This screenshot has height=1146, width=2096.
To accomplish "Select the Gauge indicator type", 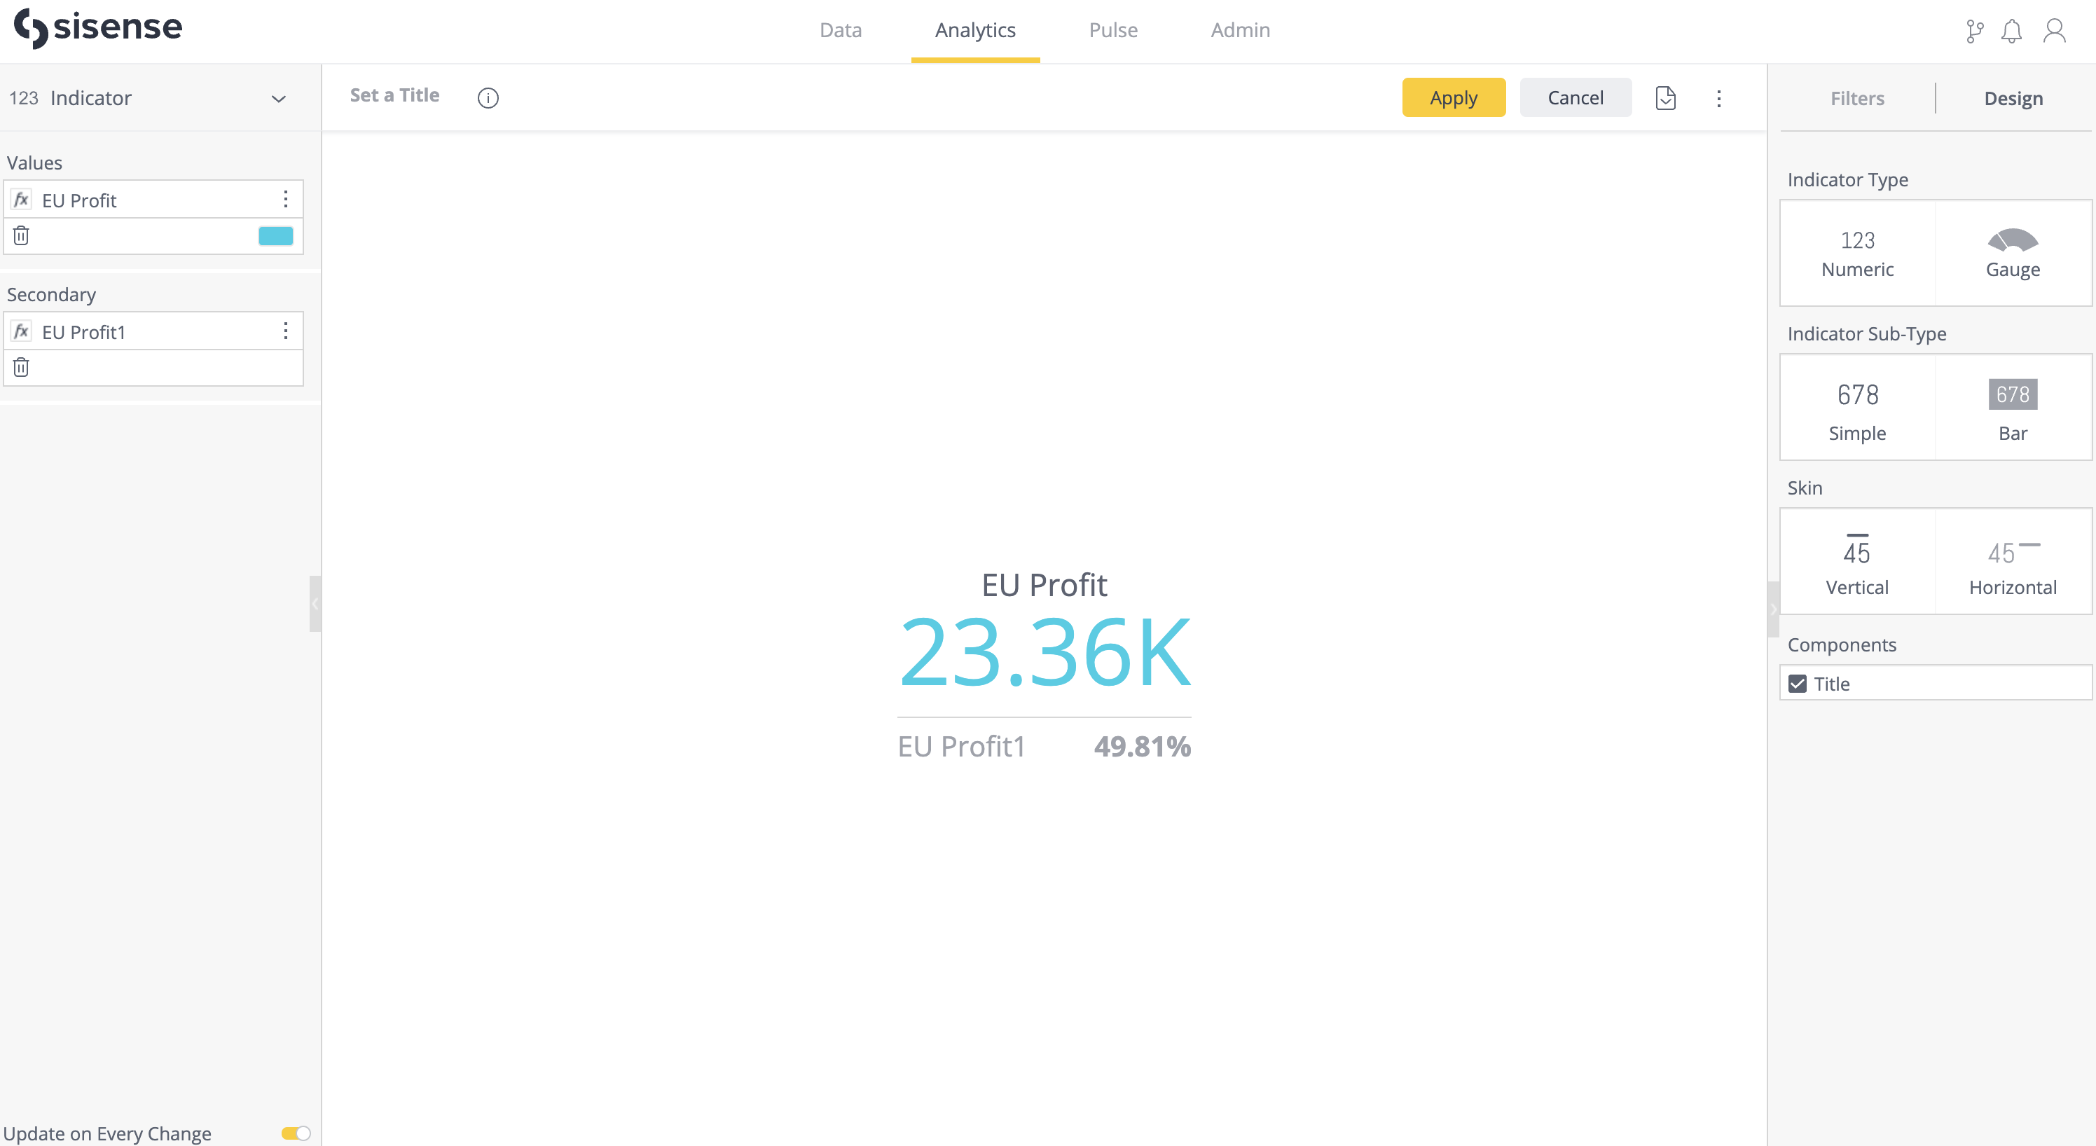I will point(2013,253).
